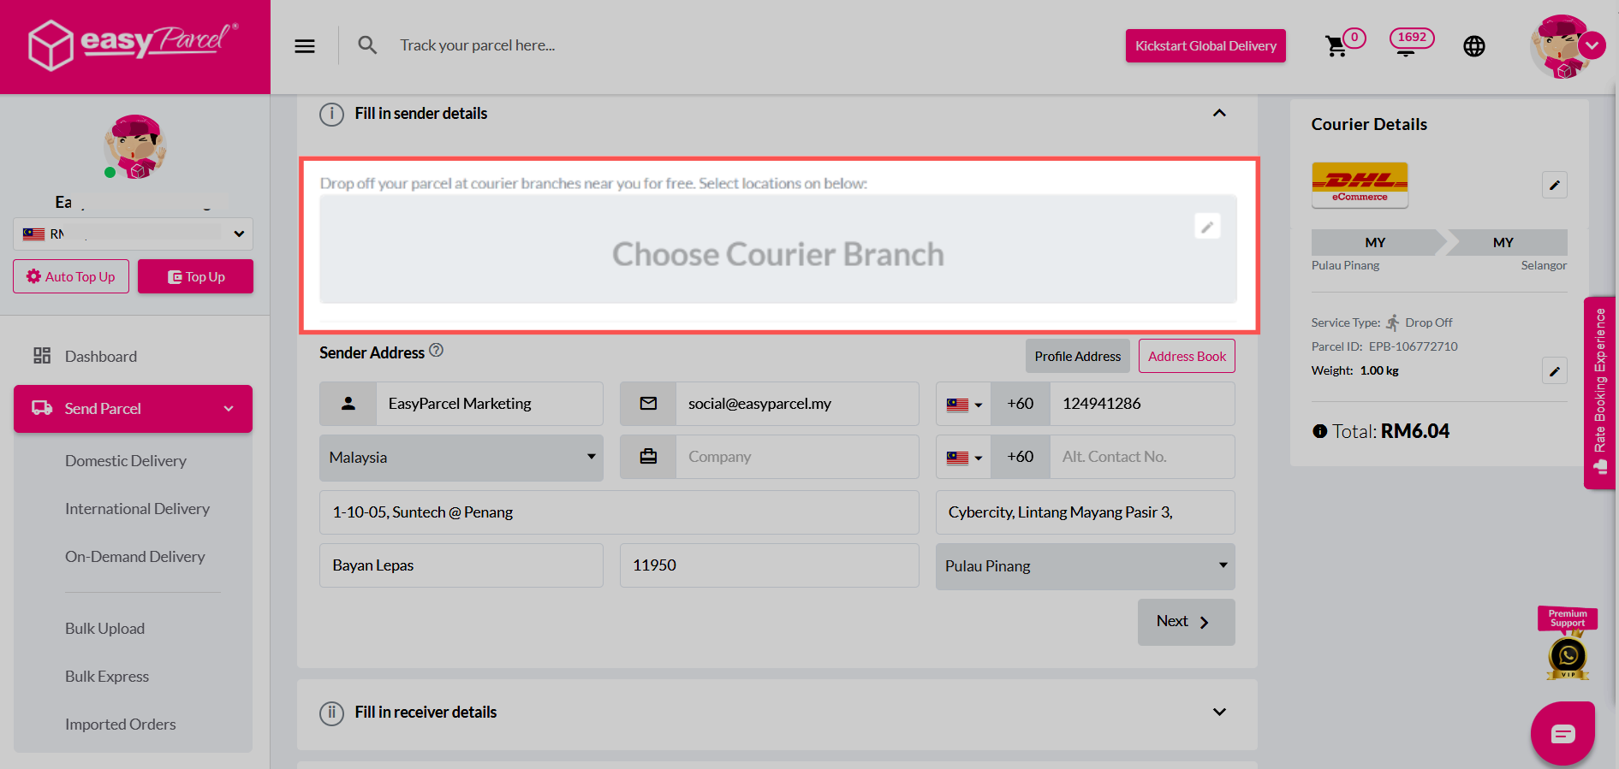Click the Alt. Contact No. field
Screen dimensions: 1619x769
pyautogui.click(x=1142, y=457)
